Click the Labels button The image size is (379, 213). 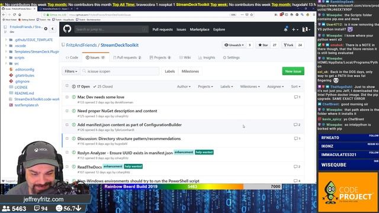170,71
